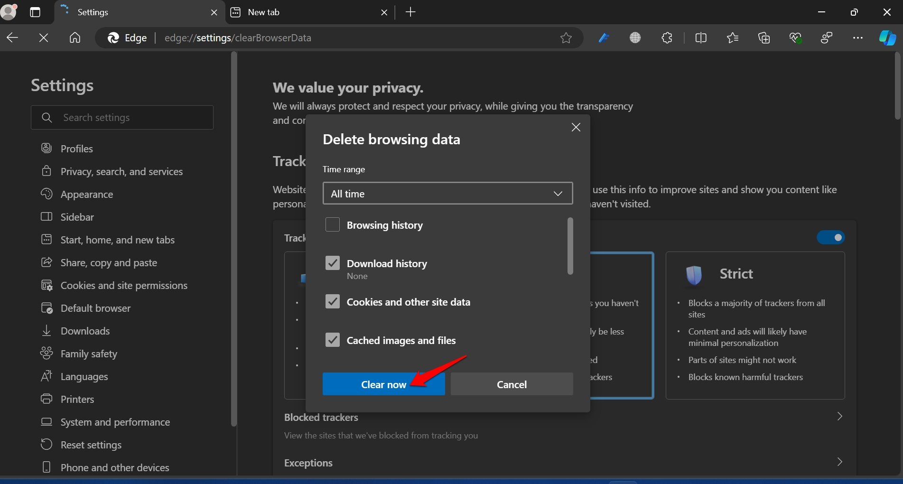The image size is (903, 484).
Task: Open Settings and more ellipsis menu
Action: coord(858,37)
